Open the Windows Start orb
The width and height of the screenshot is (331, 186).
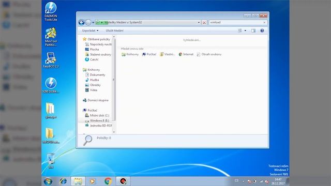point(48,181)
